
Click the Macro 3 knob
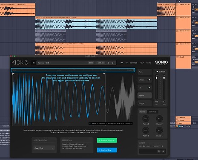pos(146,130)
